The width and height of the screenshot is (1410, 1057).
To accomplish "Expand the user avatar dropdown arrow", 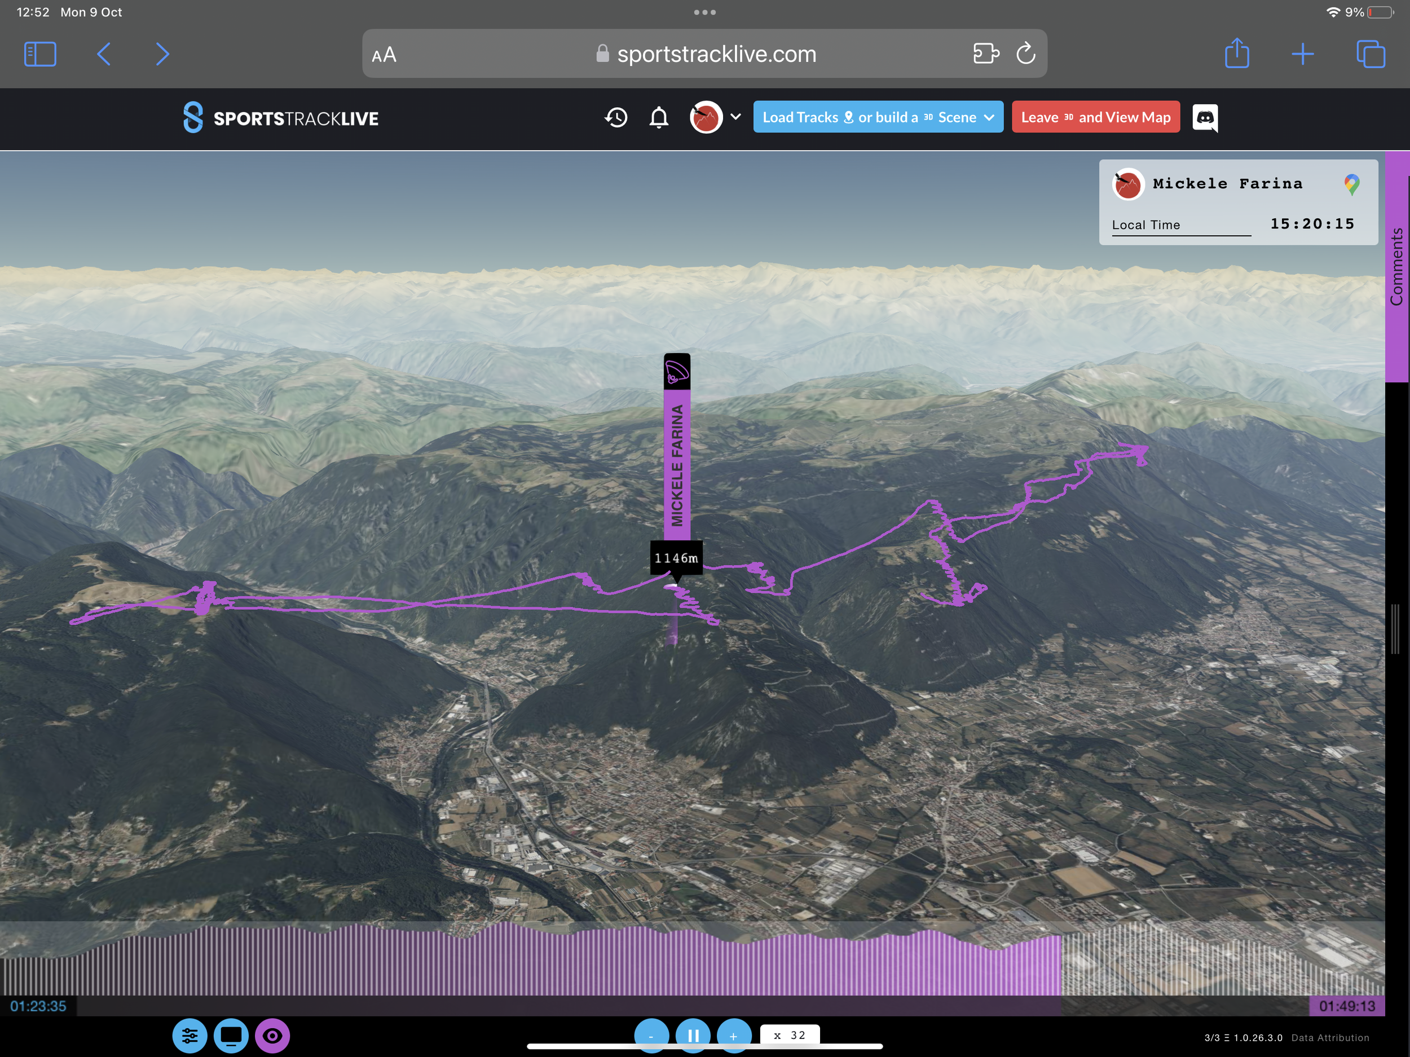I will point(735,117).
